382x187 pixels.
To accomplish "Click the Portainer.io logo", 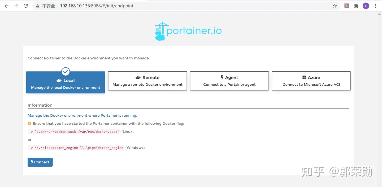I will (188, 31).
